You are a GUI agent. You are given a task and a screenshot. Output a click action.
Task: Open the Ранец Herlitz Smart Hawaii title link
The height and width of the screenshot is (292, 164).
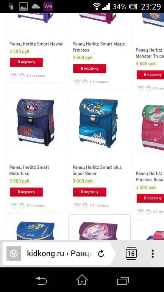point(36,44)
